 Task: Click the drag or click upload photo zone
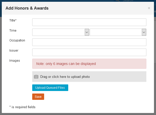point(89,77)
